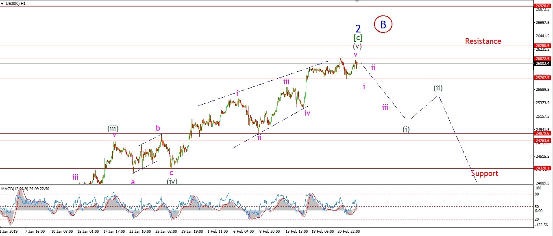Click the grey (iv) wave label
This screenshot has height=236, width=553.
172,181
